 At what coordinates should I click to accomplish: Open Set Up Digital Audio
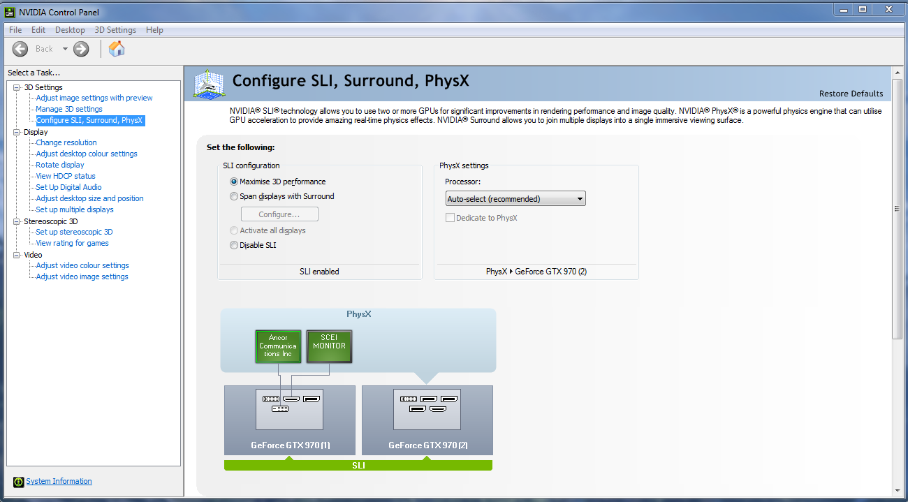click(x=68, y=187)
